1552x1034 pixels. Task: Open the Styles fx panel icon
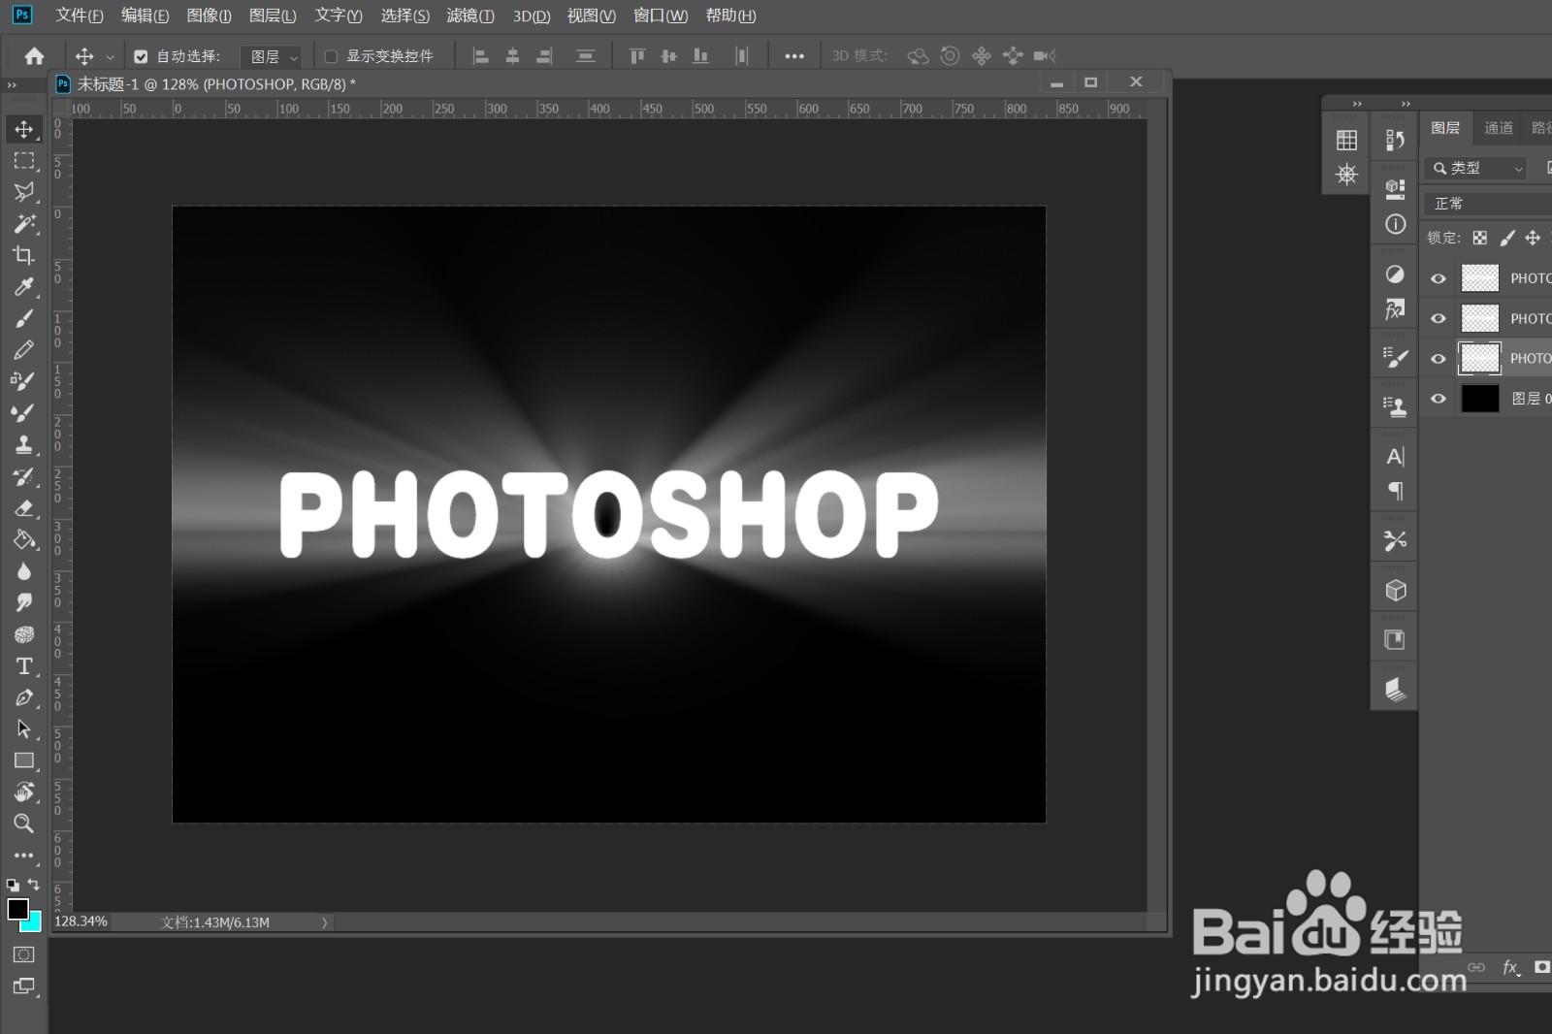[1395, 309]
